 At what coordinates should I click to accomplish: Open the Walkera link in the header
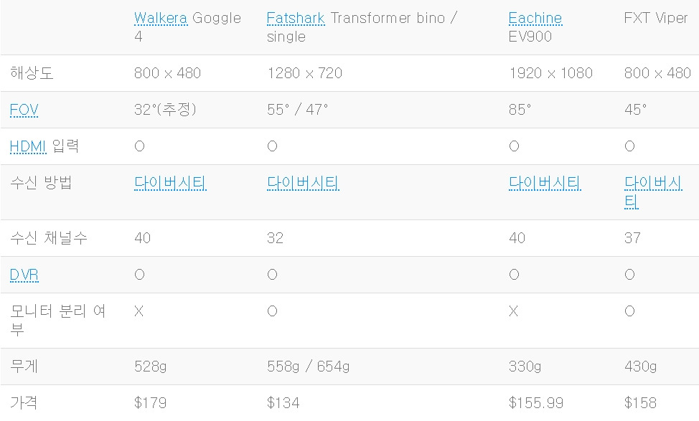coord(160,18)
